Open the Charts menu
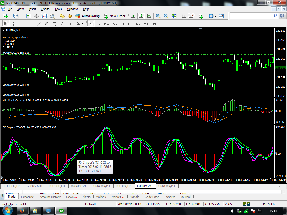The width and height of the screenshot is (287, 215). point(45,9)
